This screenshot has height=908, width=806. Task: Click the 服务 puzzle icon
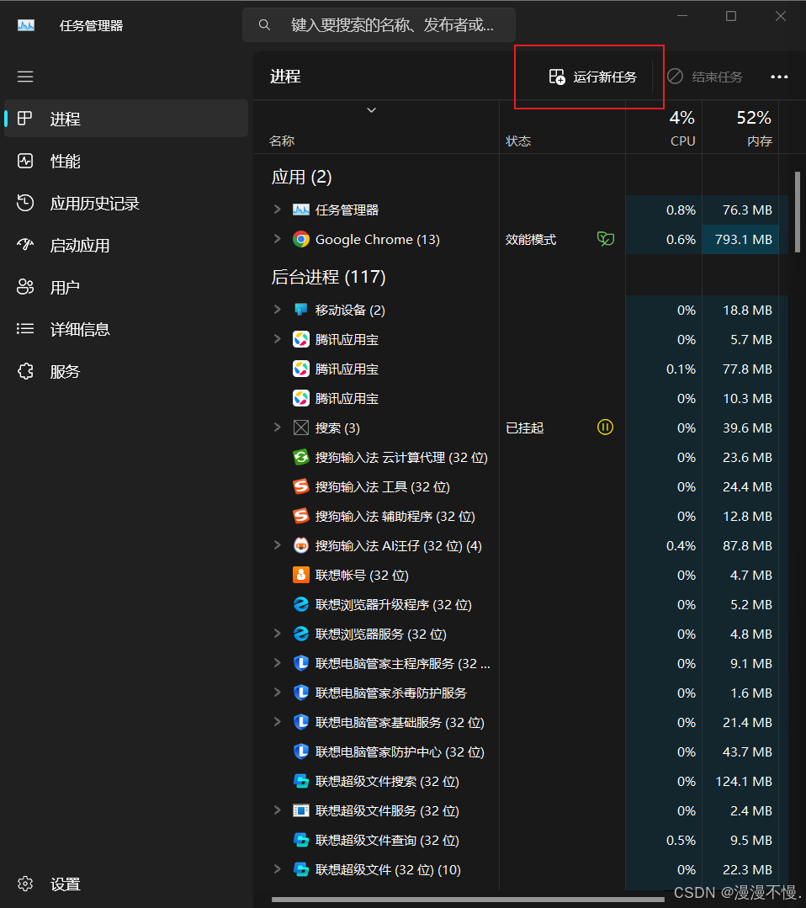25,371
